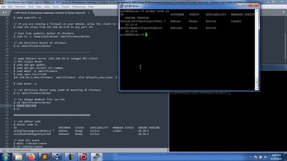Maximize the ajib@Debian PuTTY window

[246, 5]
